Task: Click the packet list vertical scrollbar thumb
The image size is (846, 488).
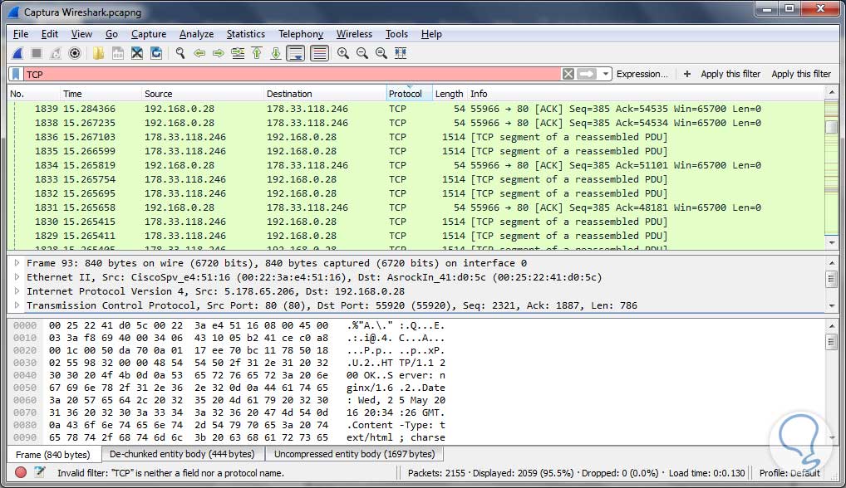Action: (831, 128)
